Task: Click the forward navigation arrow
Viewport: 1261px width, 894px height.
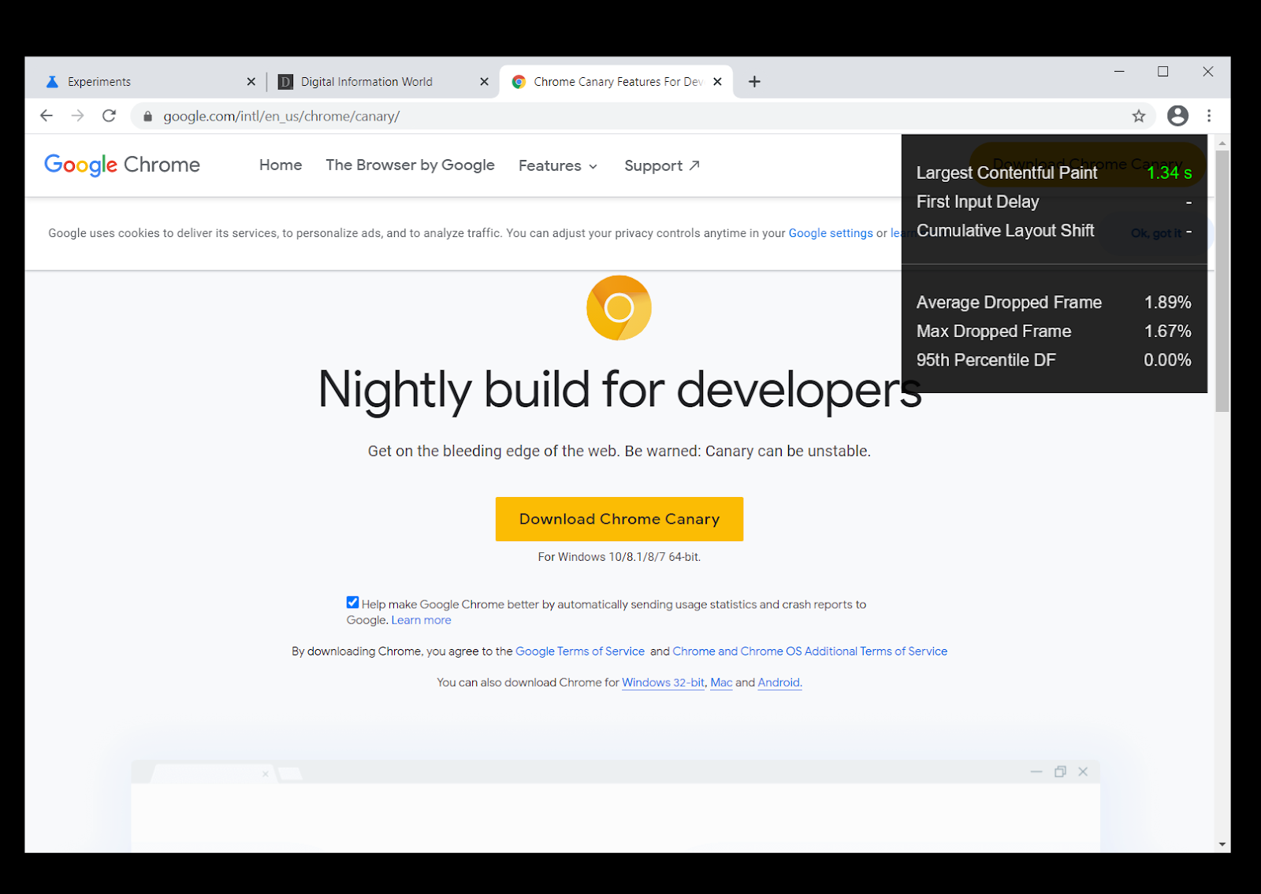Action: (77, 116)
